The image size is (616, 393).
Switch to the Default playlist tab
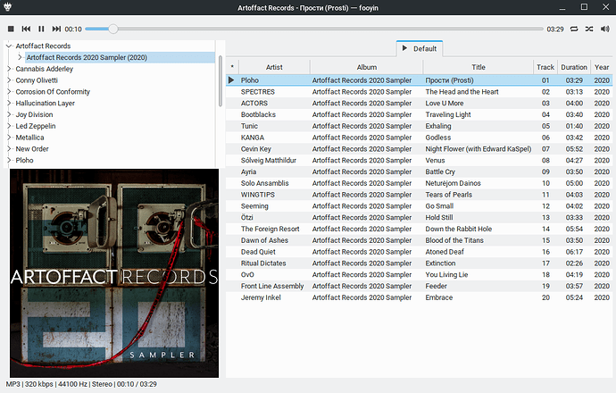tap(419, 48)
